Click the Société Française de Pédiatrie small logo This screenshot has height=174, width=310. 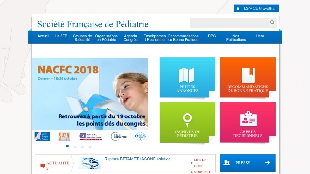43,136
